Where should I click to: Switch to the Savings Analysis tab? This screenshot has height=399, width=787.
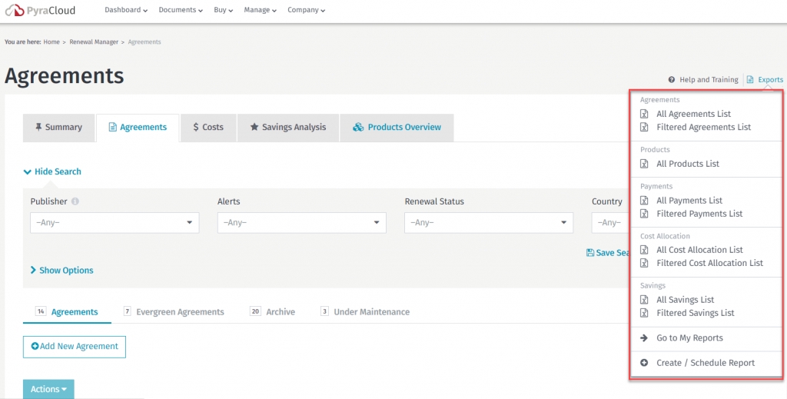tap(287, 128)
